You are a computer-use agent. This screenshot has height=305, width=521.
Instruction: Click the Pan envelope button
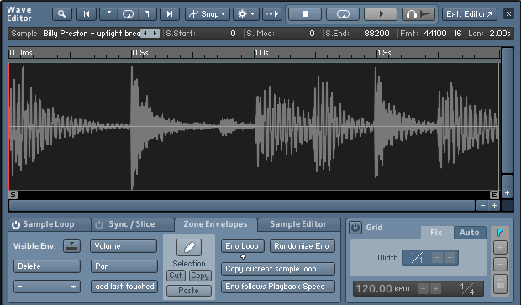pyautogui.click(x=124, y=266)
